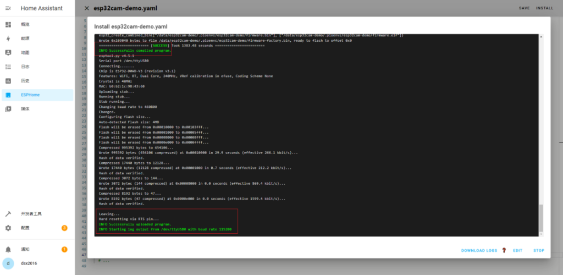The height and width of the screenshot is (275, 563).
Task: Open the Map icon (地图)
Action: 8,53
